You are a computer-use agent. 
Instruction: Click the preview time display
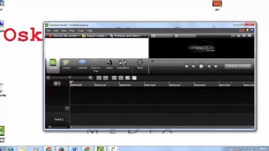pos(238,66)
